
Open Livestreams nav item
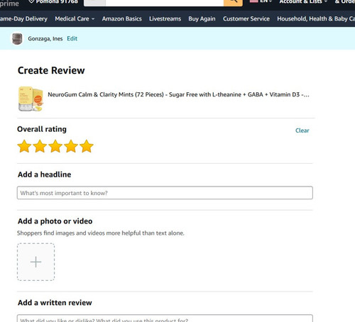pyautogui.click(x=165, y=19)
